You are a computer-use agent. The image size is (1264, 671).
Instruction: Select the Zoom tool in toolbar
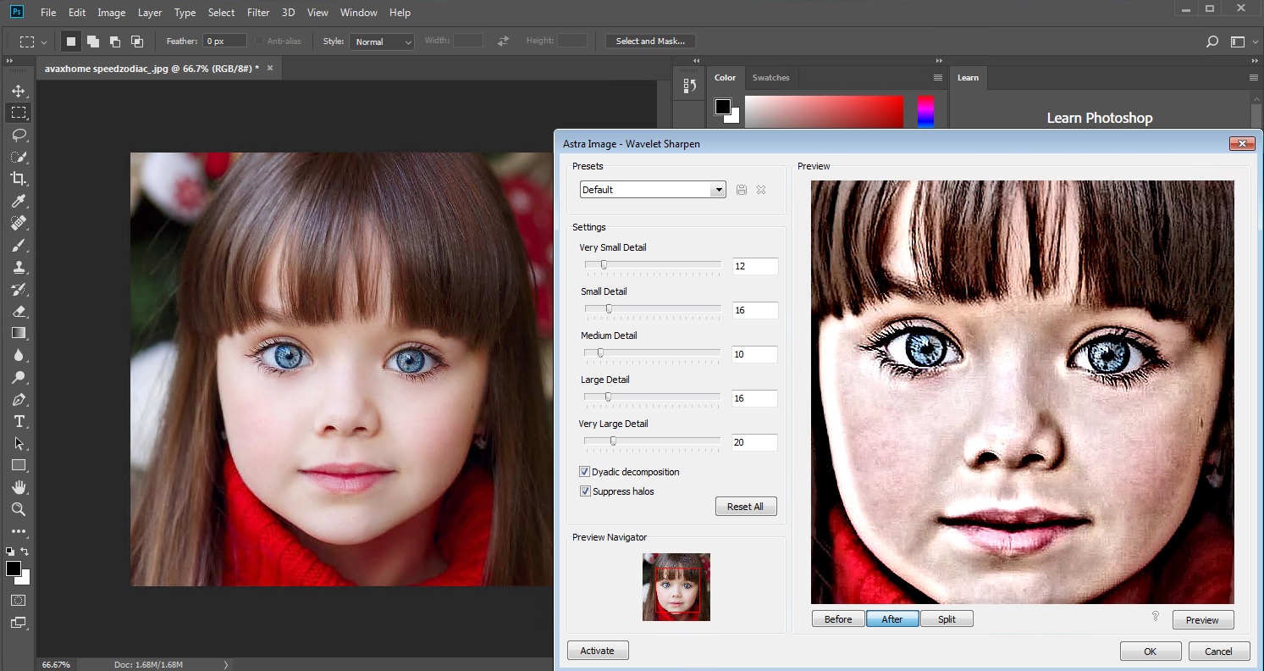tap(19, 509)
